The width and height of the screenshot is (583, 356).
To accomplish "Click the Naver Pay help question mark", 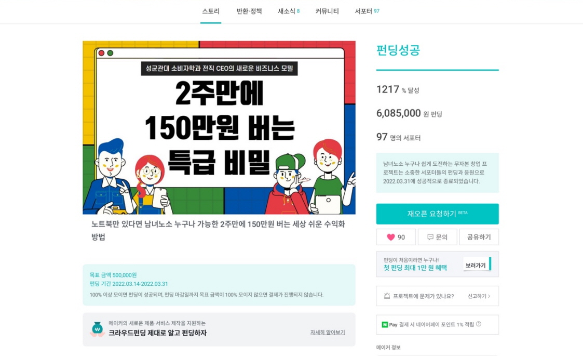I will click(x=479, y=324).
